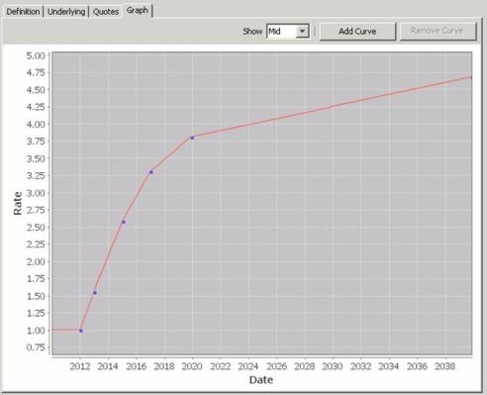Click the Add Curve button

click(x=357, y=32)
